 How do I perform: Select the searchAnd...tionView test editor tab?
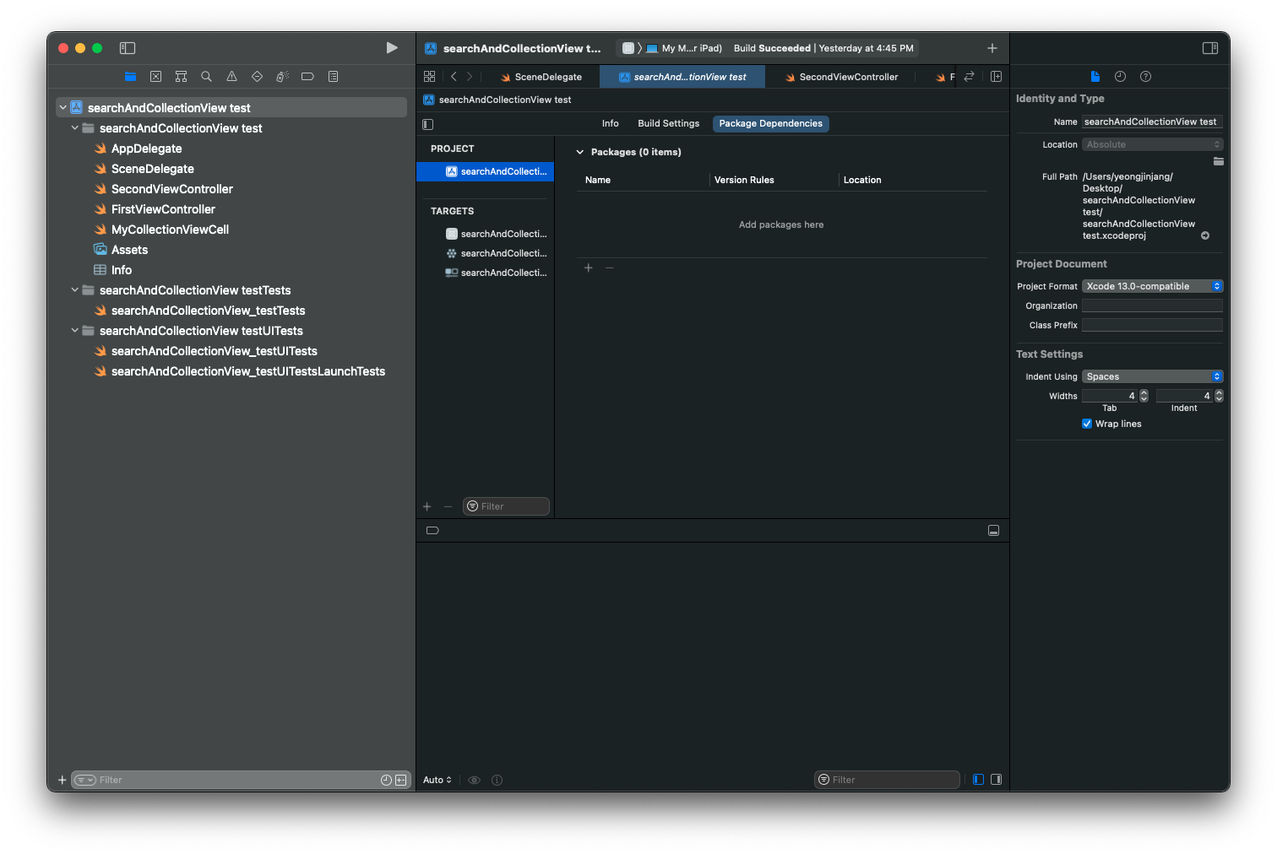pos(682,77)
